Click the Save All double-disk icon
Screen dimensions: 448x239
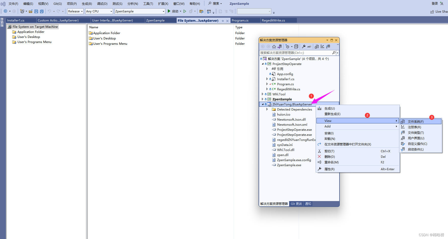(42, 11)
